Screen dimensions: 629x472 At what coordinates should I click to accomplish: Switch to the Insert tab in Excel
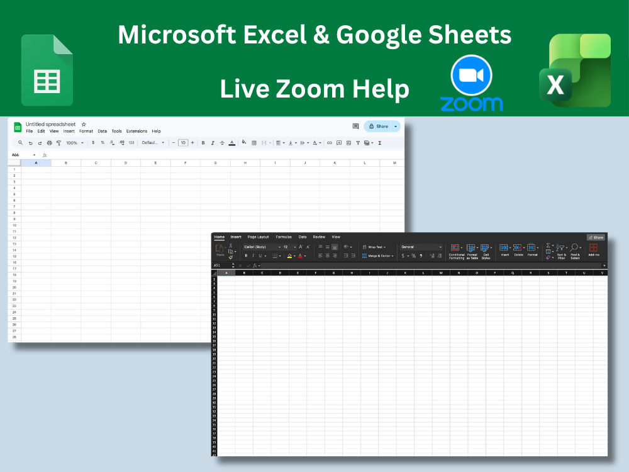[236, 237]
